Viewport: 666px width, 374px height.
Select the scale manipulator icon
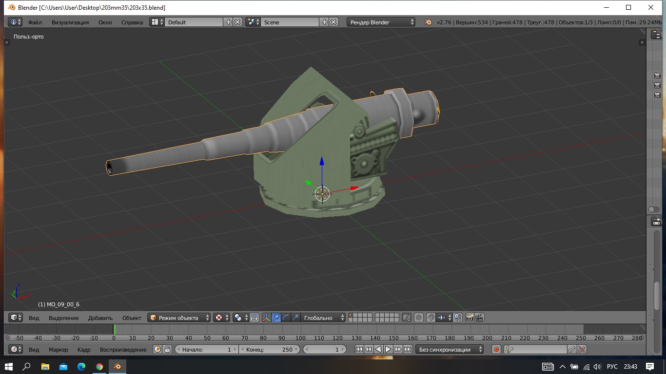coord(295,318)
